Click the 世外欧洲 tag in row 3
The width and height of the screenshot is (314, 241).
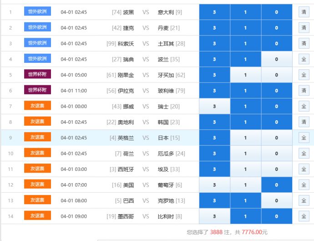[x=37, y=43]
